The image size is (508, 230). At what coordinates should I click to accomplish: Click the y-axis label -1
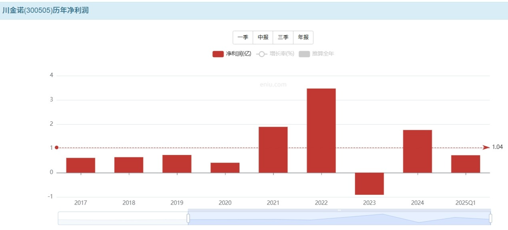(x=51, y=197)
